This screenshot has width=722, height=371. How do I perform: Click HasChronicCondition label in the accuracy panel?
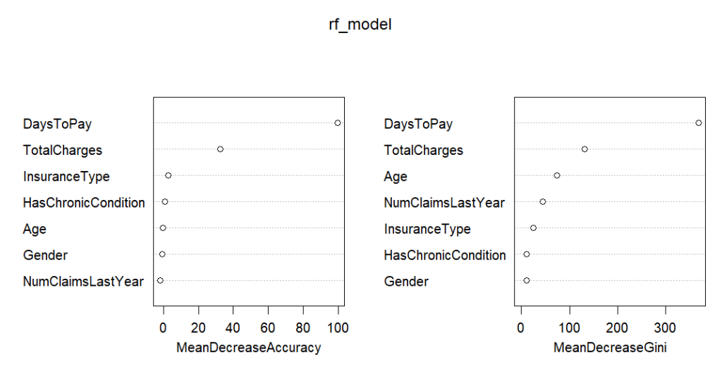84,203
